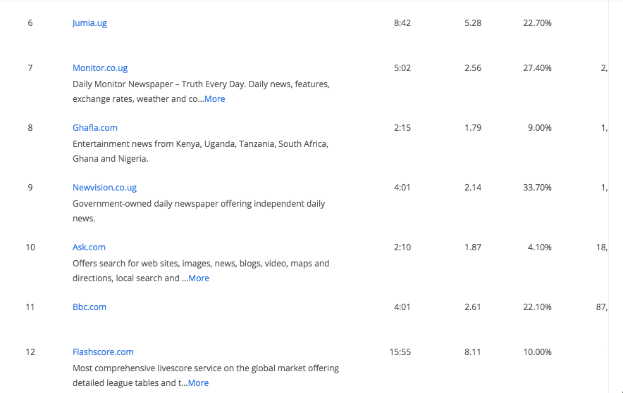Expand Ask.com description with More

click(199, 278)
